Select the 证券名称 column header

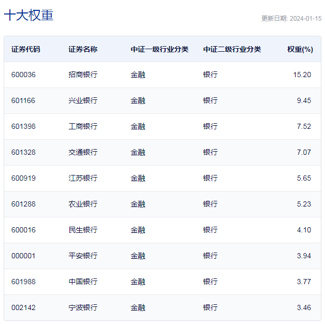pyautogui.click(x=83, y=49)
